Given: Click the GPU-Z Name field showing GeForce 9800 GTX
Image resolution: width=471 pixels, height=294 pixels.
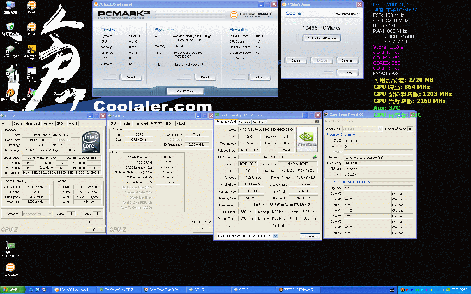Looking at the screenshot, I should coord(266,130).
